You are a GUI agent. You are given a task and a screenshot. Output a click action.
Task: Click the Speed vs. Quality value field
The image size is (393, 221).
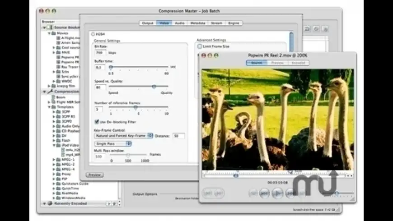coord(100,87)
